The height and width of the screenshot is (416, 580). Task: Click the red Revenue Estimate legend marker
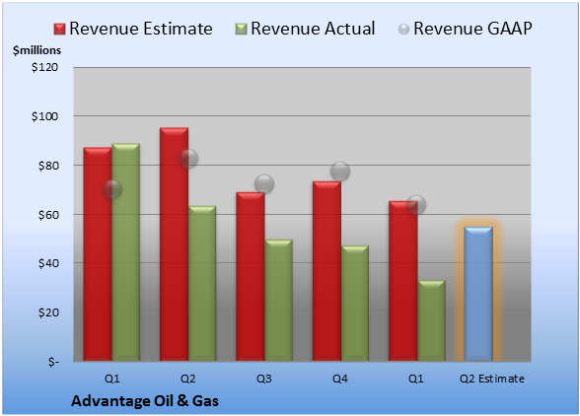(x=59, y=29)
